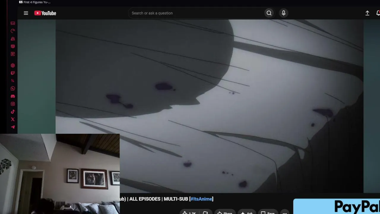Open the notifications bell
380x214 pixels.
tap(378, 13)
